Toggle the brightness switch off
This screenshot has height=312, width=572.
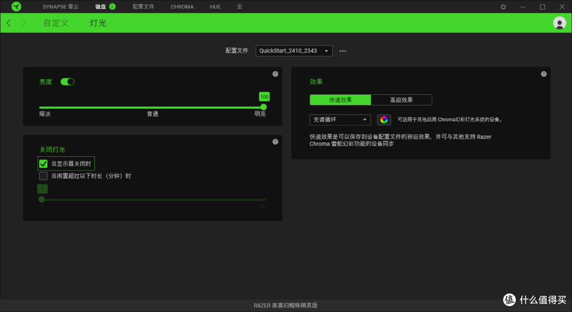coord(67,82)
